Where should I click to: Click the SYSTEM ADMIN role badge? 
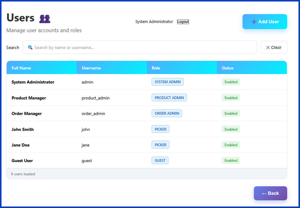pyautogui.click(x=168, y=82)
